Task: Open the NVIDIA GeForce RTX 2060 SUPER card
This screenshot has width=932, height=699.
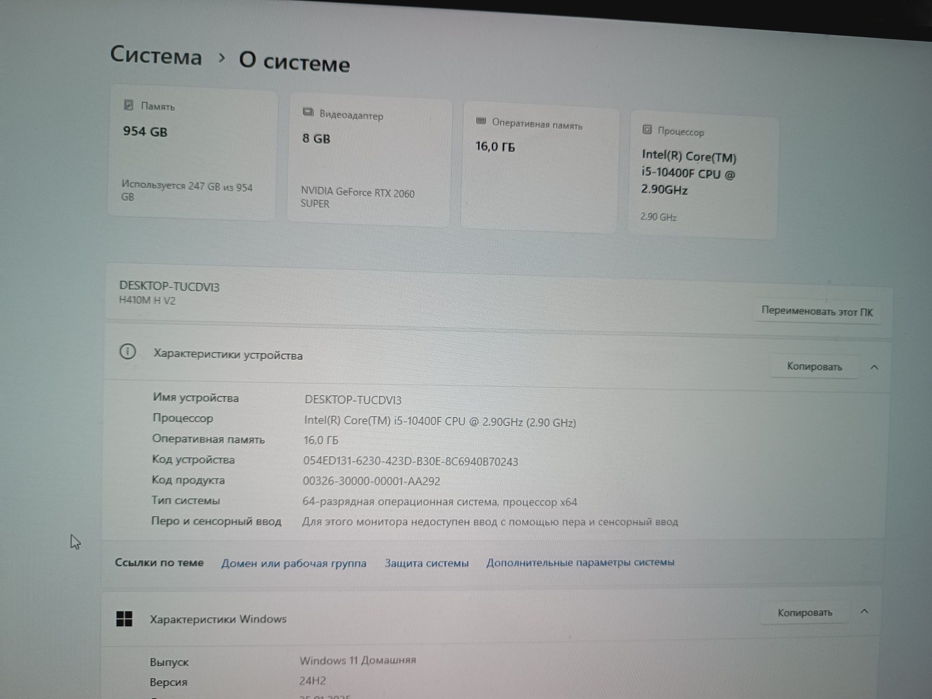Action: coord(369,161)
